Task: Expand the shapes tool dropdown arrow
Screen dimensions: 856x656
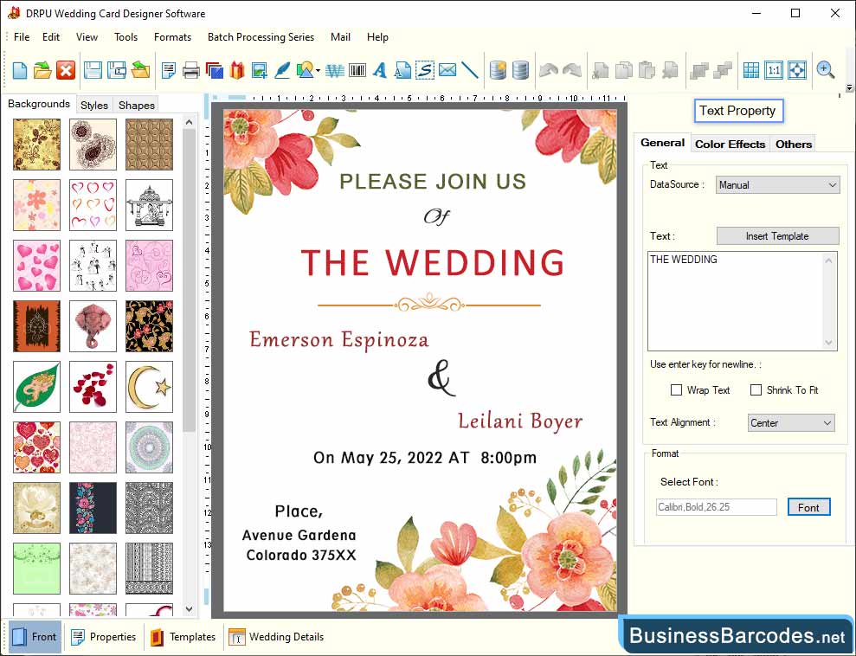Action: pyautogui.click(x=318, y=70)
